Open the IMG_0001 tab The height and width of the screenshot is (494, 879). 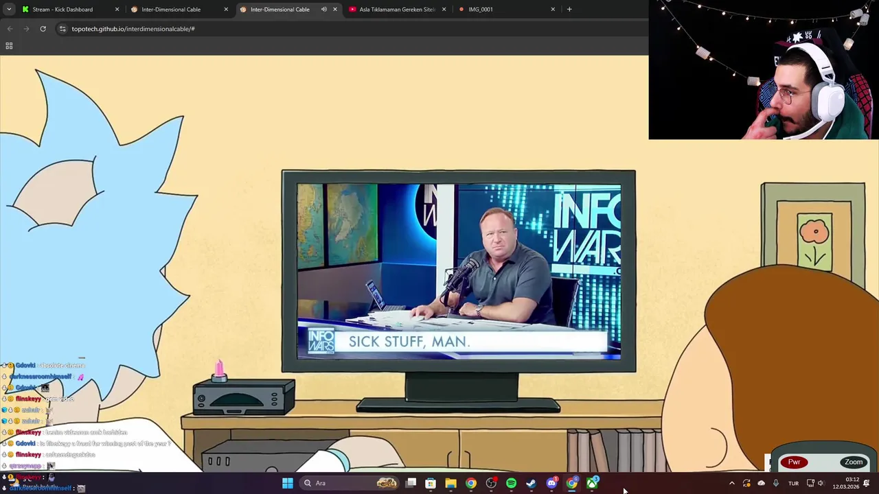click(507, 10)
